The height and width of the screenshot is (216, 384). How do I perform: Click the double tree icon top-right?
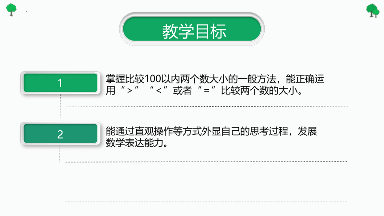373,11
